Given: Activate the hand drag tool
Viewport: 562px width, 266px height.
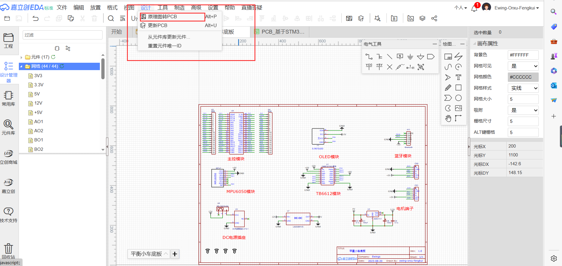Looking at the screenshot, I should point(448,118).
